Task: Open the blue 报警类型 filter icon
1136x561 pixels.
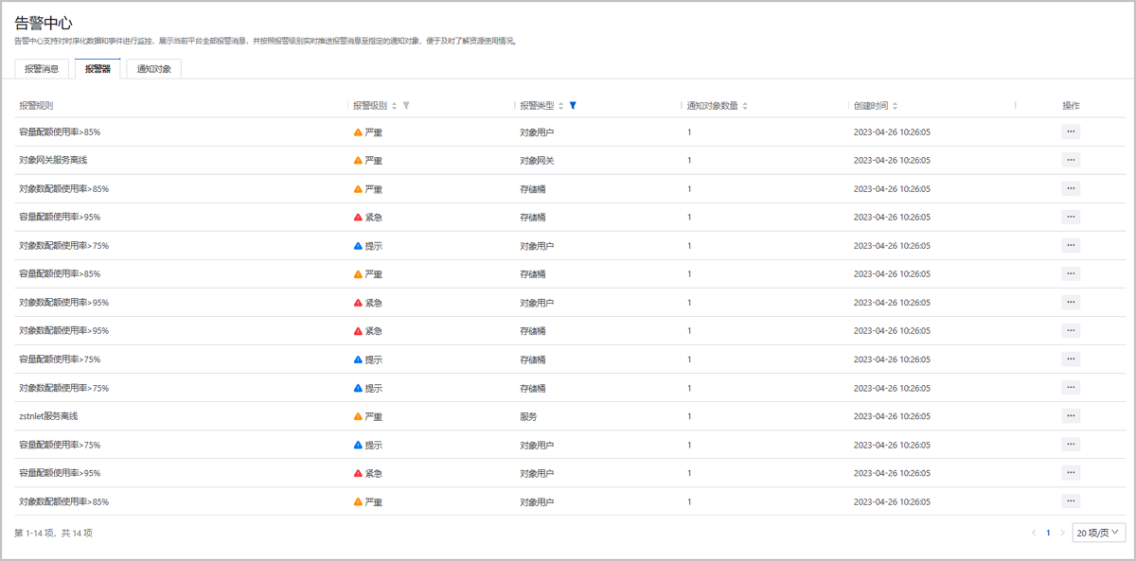Action: click(573, 106)
